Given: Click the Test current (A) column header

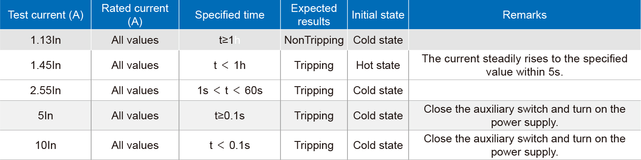Looking at the screenshot, I should pyautogui.click(x=46, y=15).
